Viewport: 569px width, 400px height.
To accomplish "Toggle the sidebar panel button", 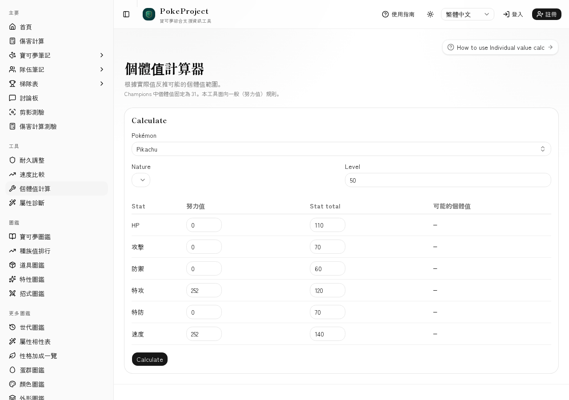I will pos(126,14).
